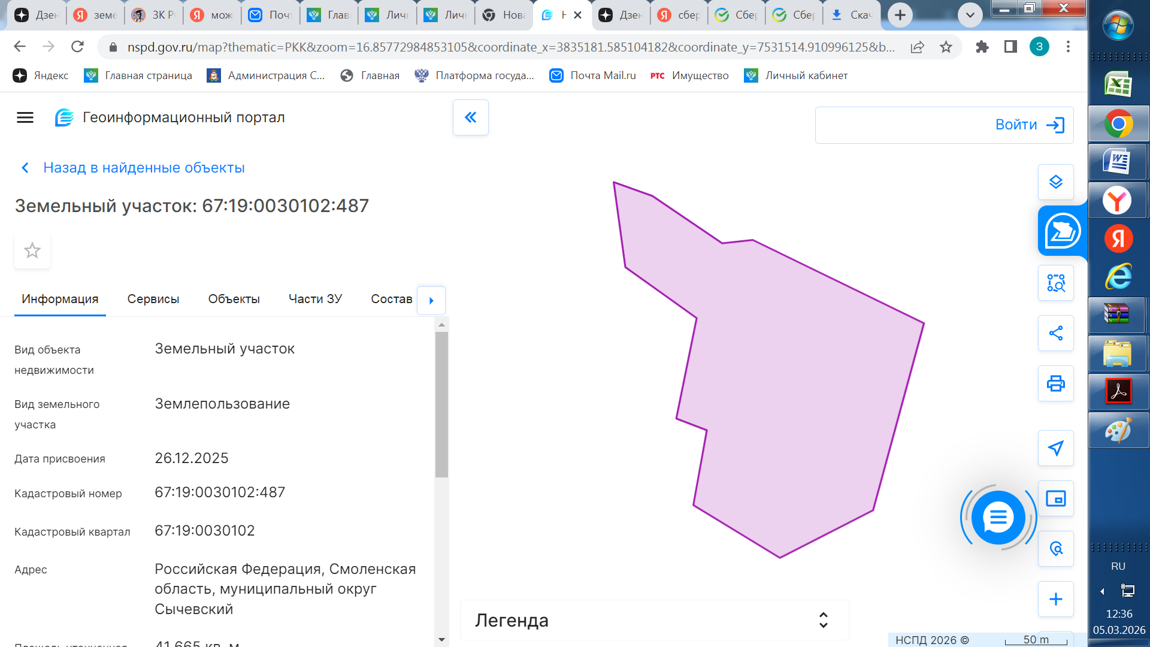Open the Части ЗУ tab
Image resolution: width=1150 pixels, height=647 pixels.
click(315, 299)
